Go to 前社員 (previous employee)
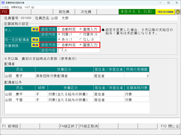 coord(64,12)
